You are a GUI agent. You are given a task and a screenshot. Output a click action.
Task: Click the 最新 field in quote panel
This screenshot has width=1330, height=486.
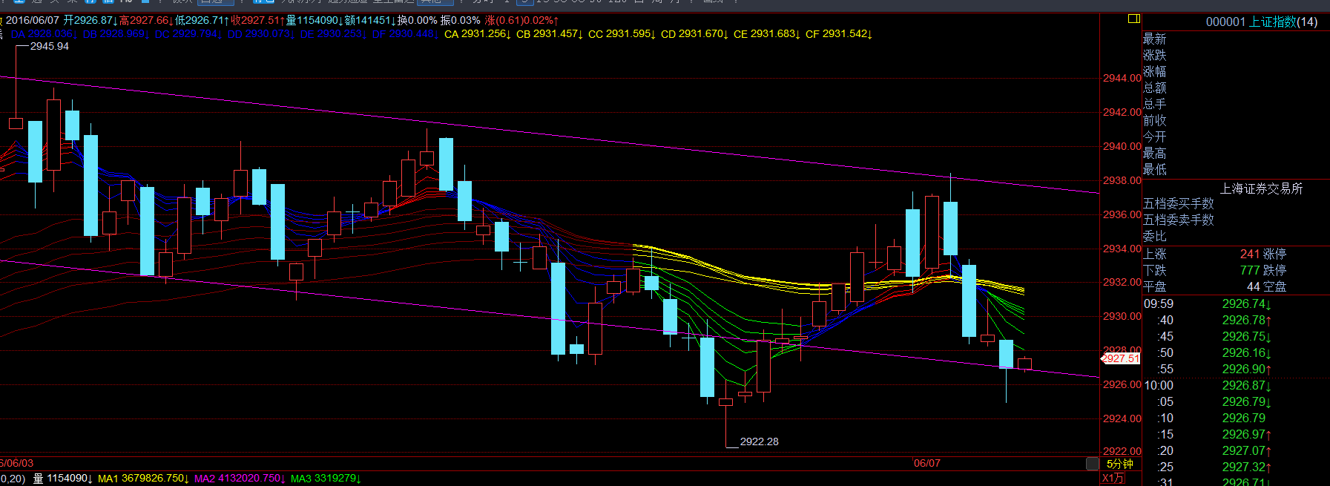(1154, 39)
